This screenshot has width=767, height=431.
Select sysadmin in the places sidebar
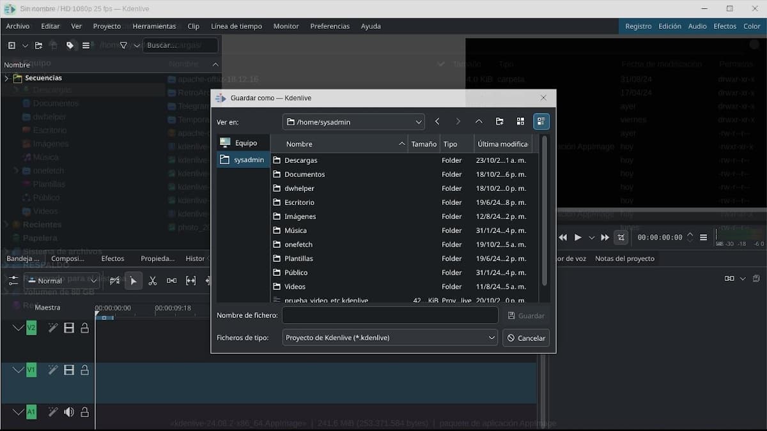click(x=244, y=160)
